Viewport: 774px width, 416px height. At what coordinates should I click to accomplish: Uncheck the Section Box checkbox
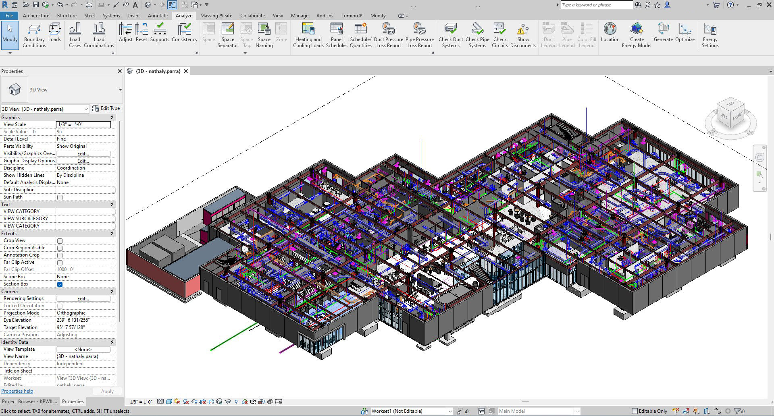pos(60,284)
